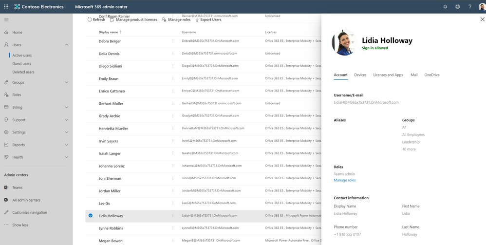Select the Henrietta Mueller user row

point(203,129)
